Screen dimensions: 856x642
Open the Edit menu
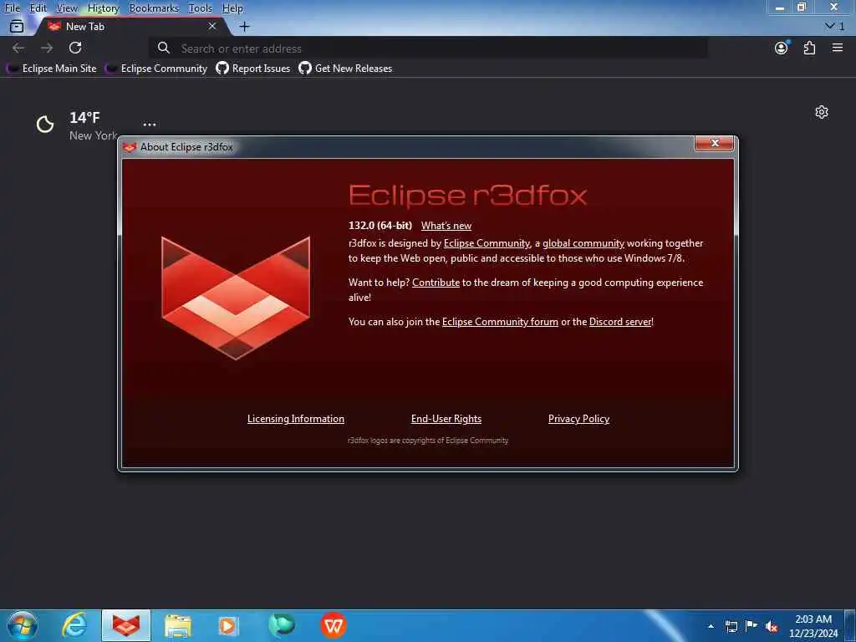click(38, 8)
